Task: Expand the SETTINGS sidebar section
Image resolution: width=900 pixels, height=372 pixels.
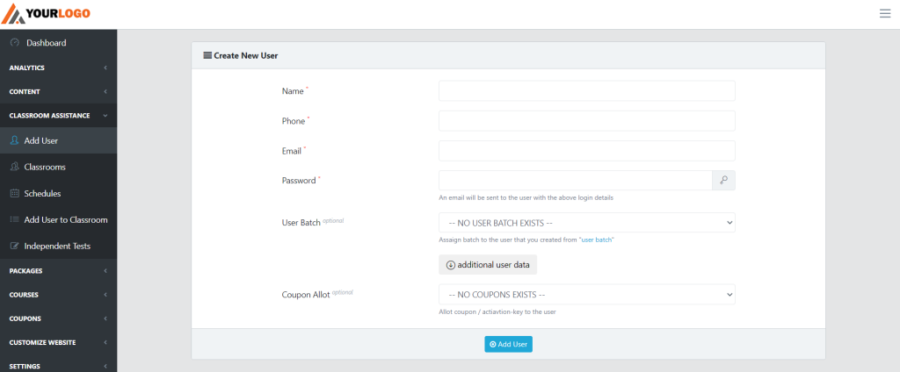Action: tap(59, 366)
